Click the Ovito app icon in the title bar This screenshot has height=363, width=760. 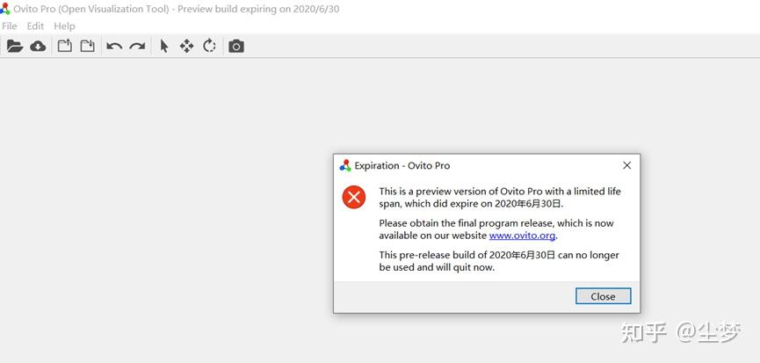pos(5,9)
